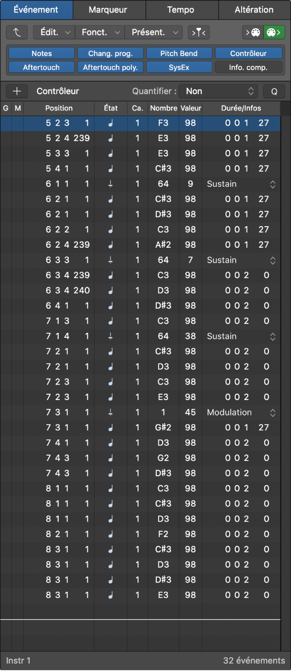Click the Position column header
Image resolution: width=291 pixels, height=671 pixels.
[59, 108]
